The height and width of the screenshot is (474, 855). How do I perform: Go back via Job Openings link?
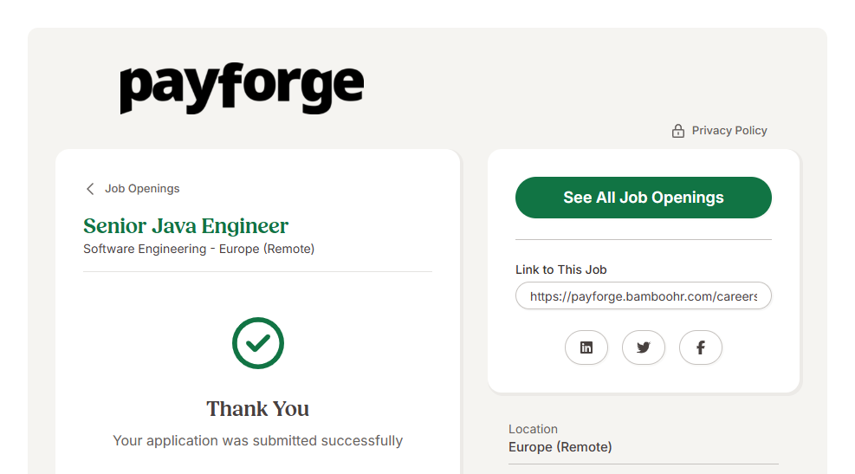(x=142, y=189)
